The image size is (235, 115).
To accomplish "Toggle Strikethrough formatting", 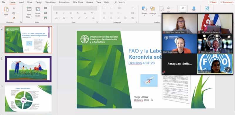I will (85, 13).
